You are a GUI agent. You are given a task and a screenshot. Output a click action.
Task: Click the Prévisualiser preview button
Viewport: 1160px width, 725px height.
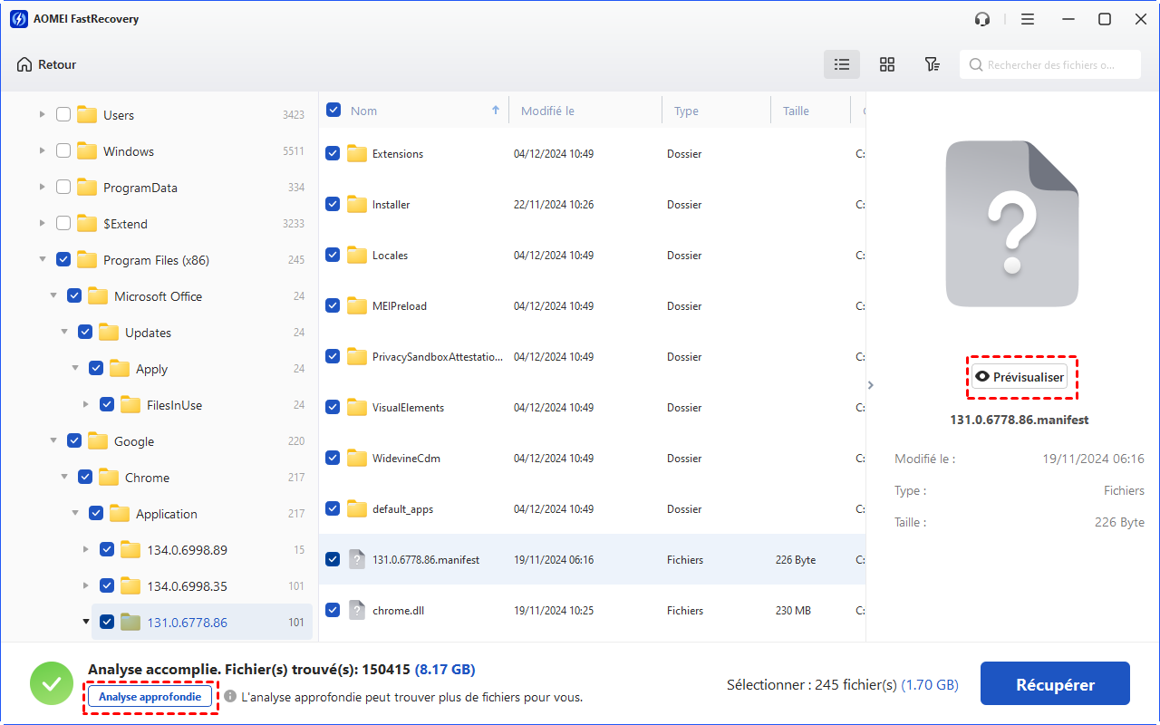pyautogui.click(x=1020, y=377)
